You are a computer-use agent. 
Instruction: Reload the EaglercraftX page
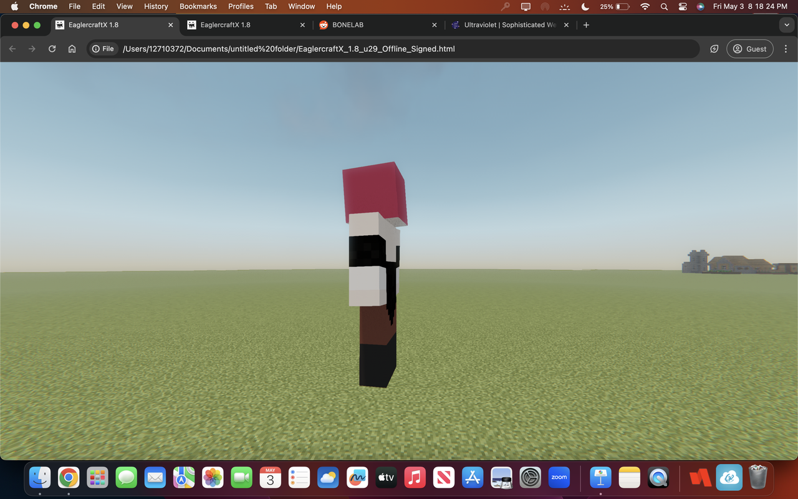coord(52,49)
